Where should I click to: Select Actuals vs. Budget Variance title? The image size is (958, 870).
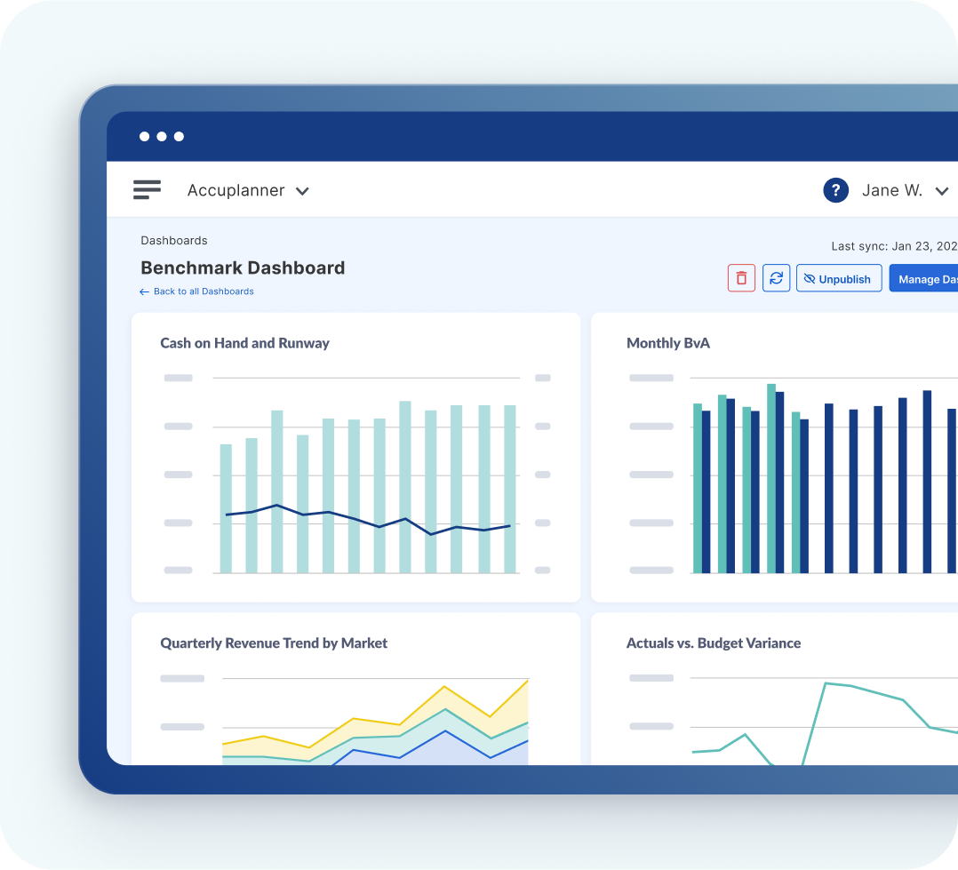click(x=713, y=643)
